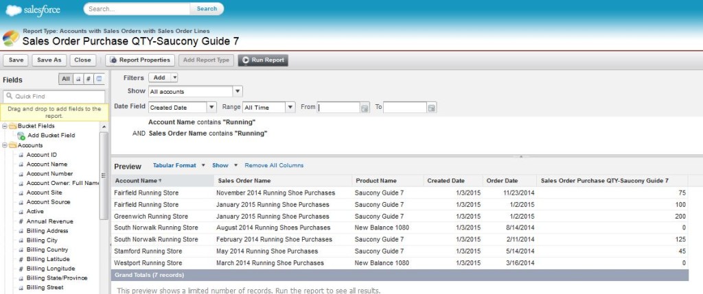Filter fields list by number type icon
Image resolution: width=703 pixels, height=294 pixels.
point(89,79)
